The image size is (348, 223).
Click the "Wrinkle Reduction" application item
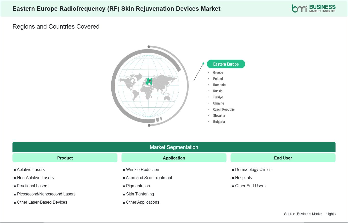point(142,169)
